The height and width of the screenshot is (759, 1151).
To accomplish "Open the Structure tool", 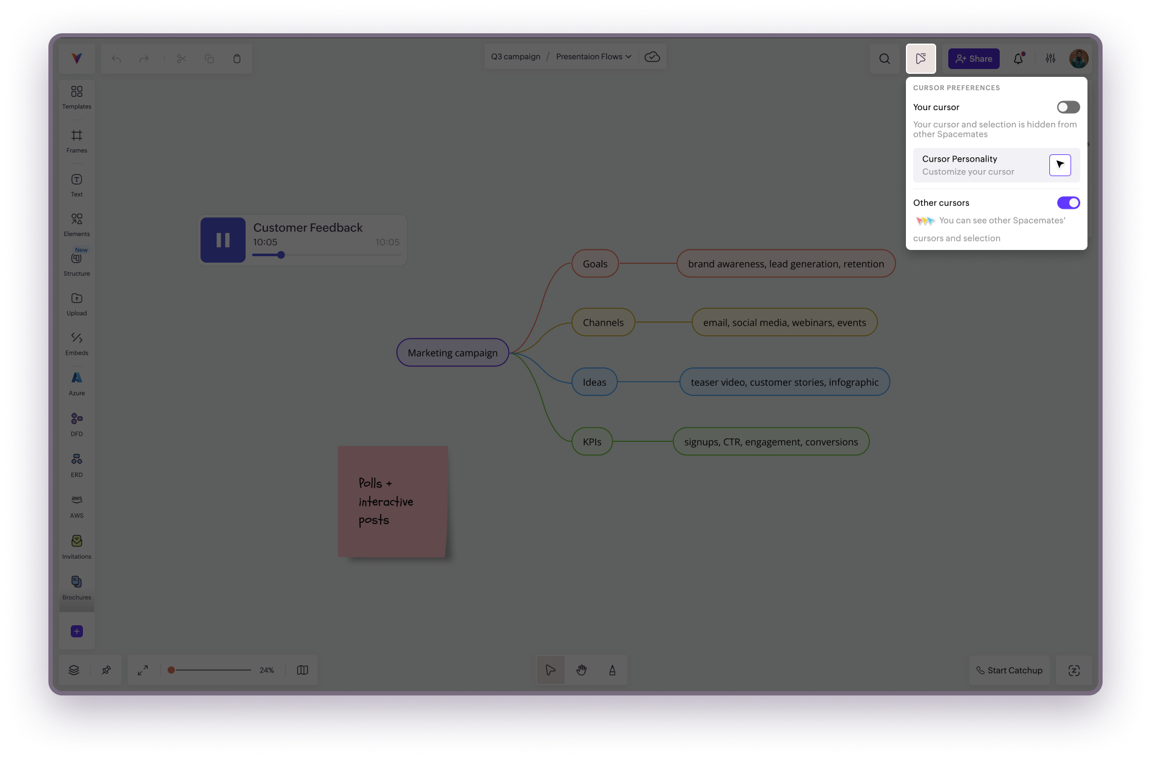I will 77,264.
